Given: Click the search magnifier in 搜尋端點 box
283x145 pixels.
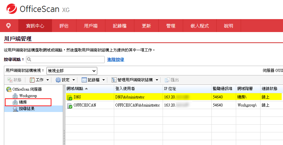Looking at the screenshot, I should click(29, 59).
